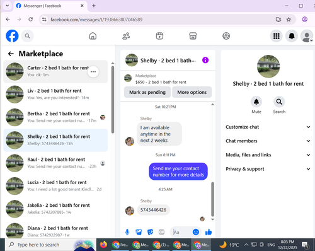Open Jakelia 2 bed 1 bath conversation
Screen dimensions: 315x251
(55, 209)
